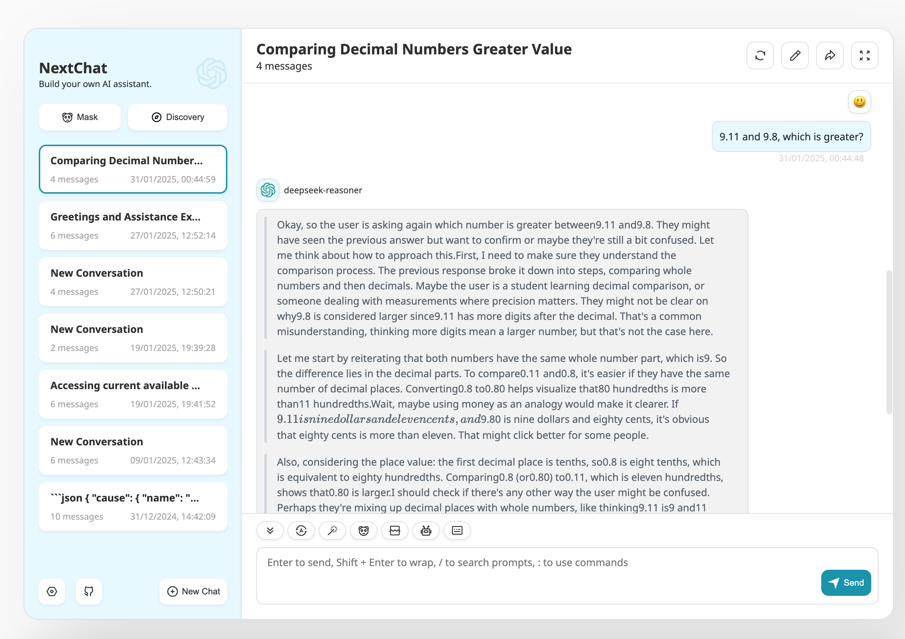Open the GitHub icon link

[x=89, y=591]
